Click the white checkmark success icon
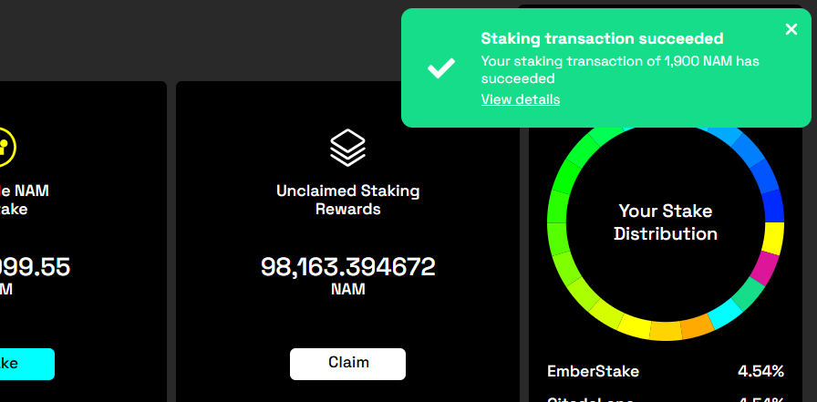The image size is (817, 402). click(x=441, y=68)
